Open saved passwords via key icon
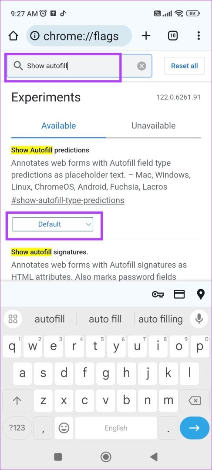The height and width of the screenshot is (470, 212). pos(158,294)
